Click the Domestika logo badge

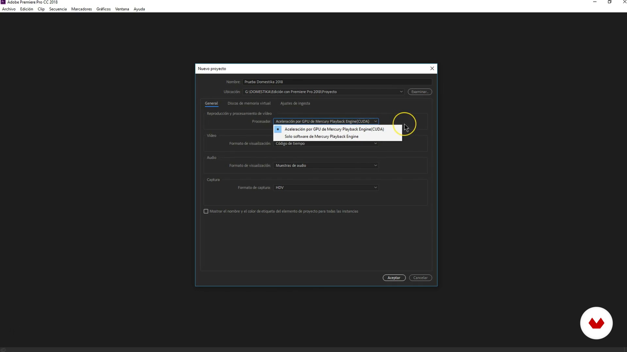pyautogui.click(x=596, y=323)
